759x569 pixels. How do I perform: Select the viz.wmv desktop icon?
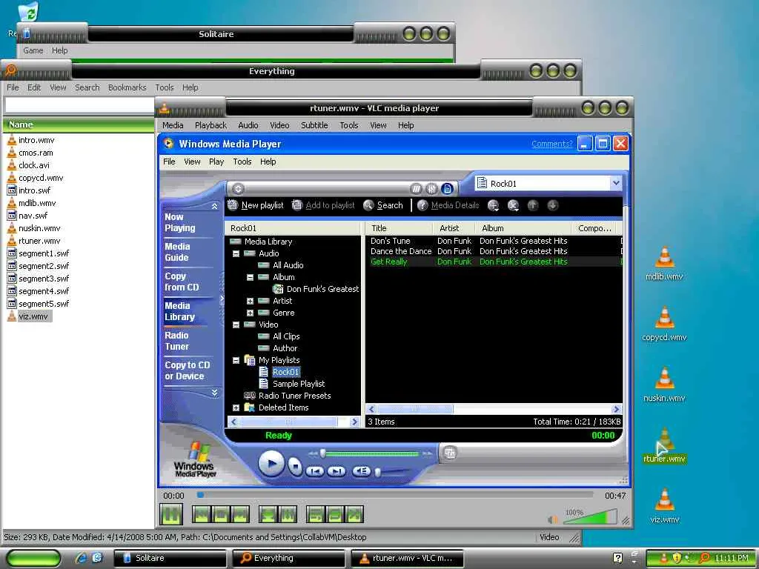[664, 506]
